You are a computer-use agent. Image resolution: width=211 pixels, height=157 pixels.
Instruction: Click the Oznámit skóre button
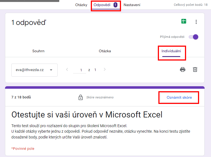point(179,97)
